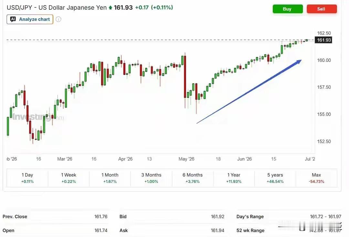Click the green up arrow beside price
The image size is (349, 237).
111,7
